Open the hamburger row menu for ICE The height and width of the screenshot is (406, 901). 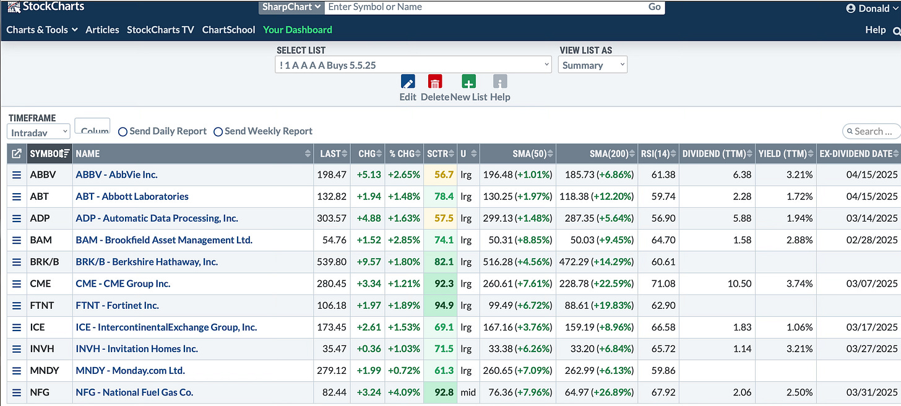[17, 327]
